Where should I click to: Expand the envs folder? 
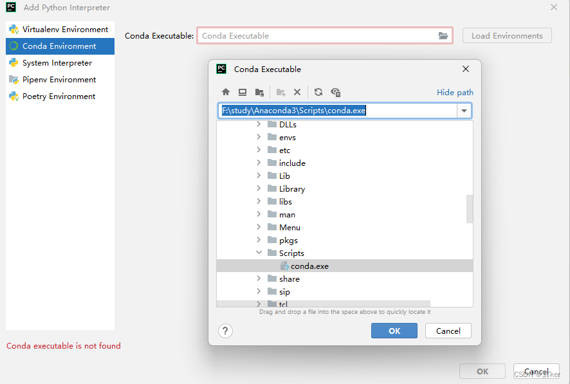point(259,137)
